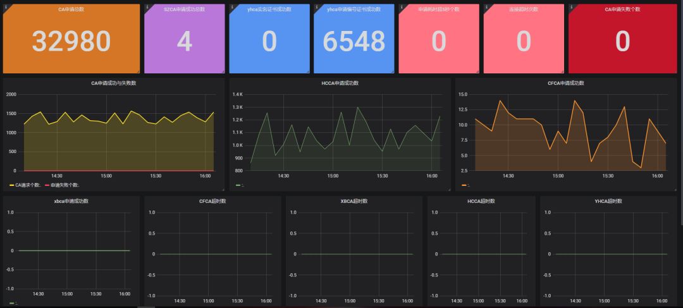Screen dimensions: 683x308
Task: Click the 6548 stat value
Action: [x=354, y=42]
